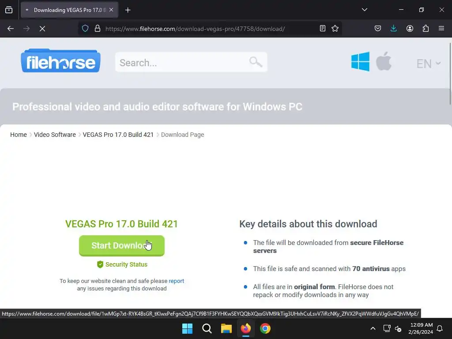Save page to Pocket
The image size is (452, 339).
pyautogui.click(x=378, y=28)
